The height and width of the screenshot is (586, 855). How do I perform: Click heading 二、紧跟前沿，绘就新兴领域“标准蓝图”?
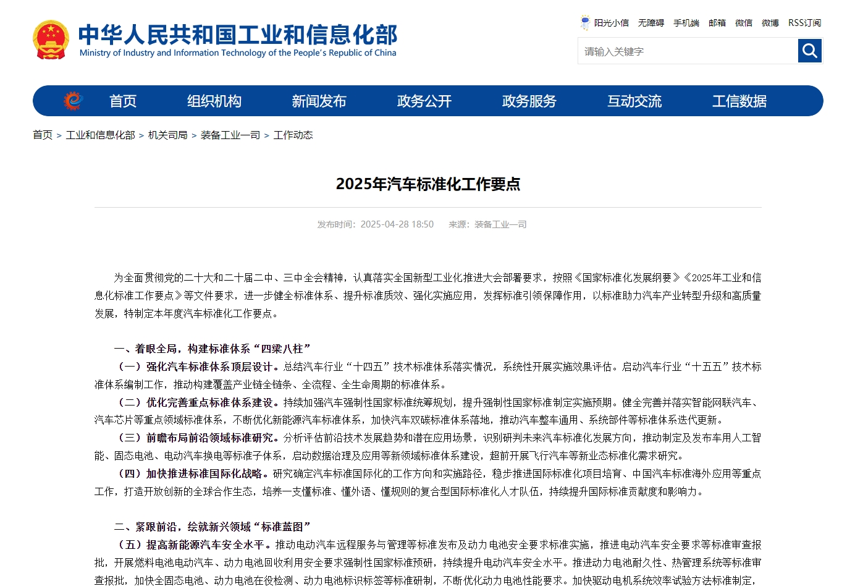pyautogui.click(x=213, y=527)
